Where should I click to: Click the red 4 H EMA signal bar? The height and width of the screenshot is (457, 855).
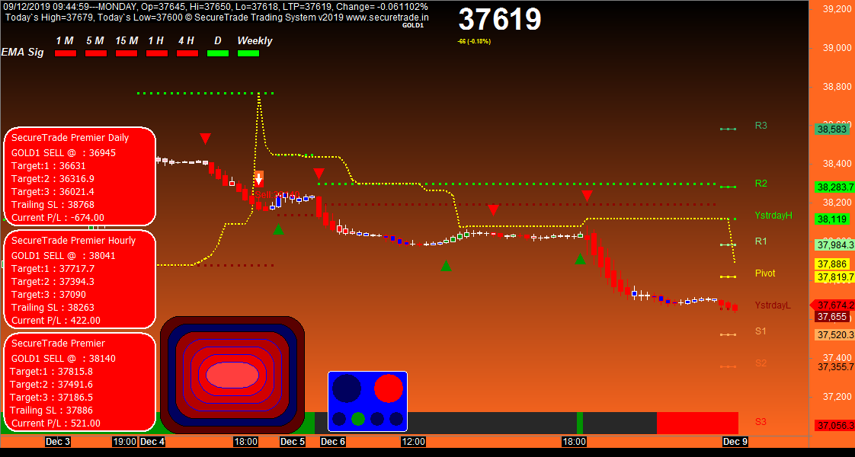point(187,53)
